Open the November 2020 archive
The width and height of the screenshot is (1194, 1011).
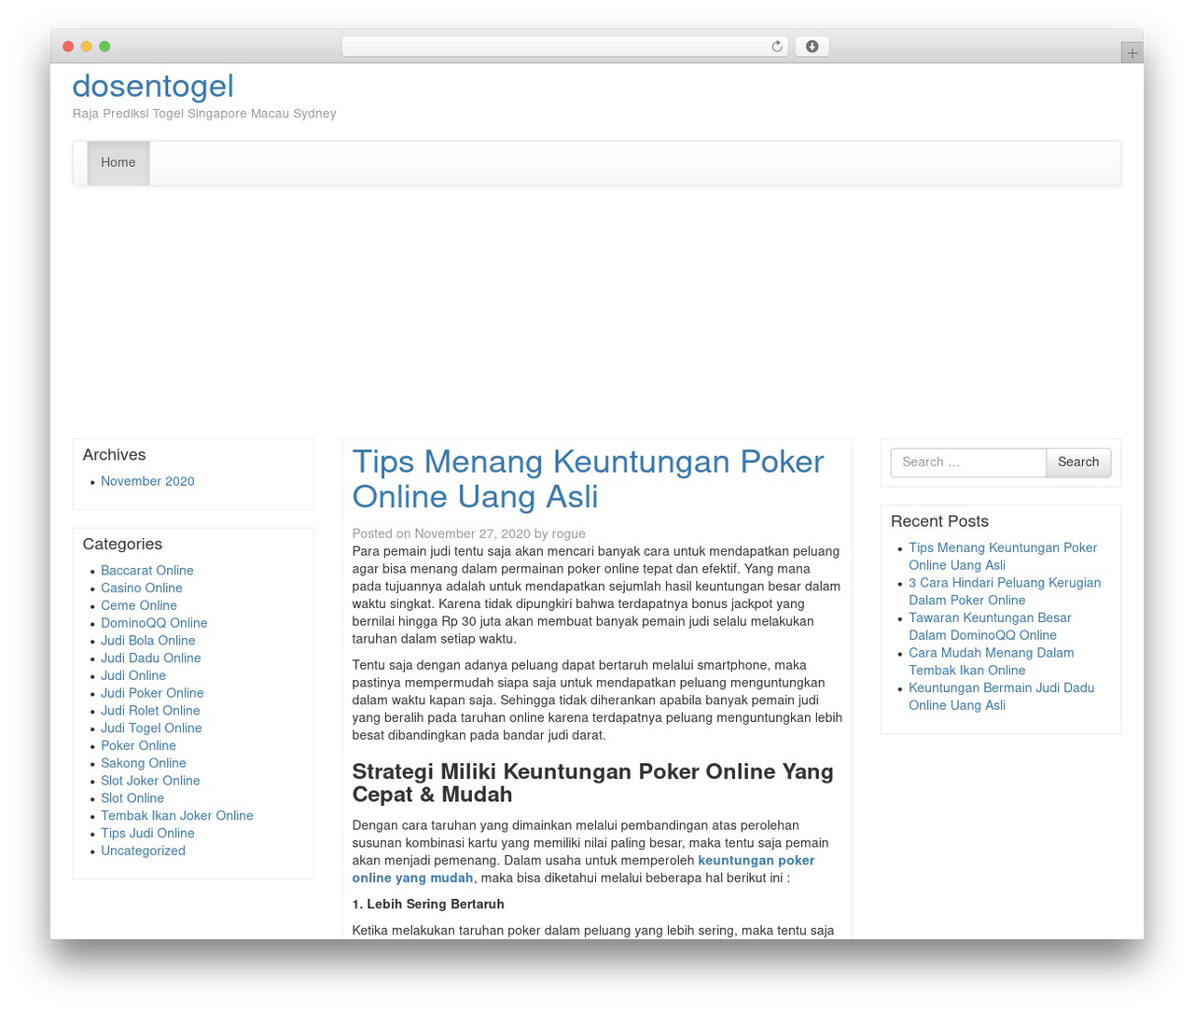coord(147,482)
